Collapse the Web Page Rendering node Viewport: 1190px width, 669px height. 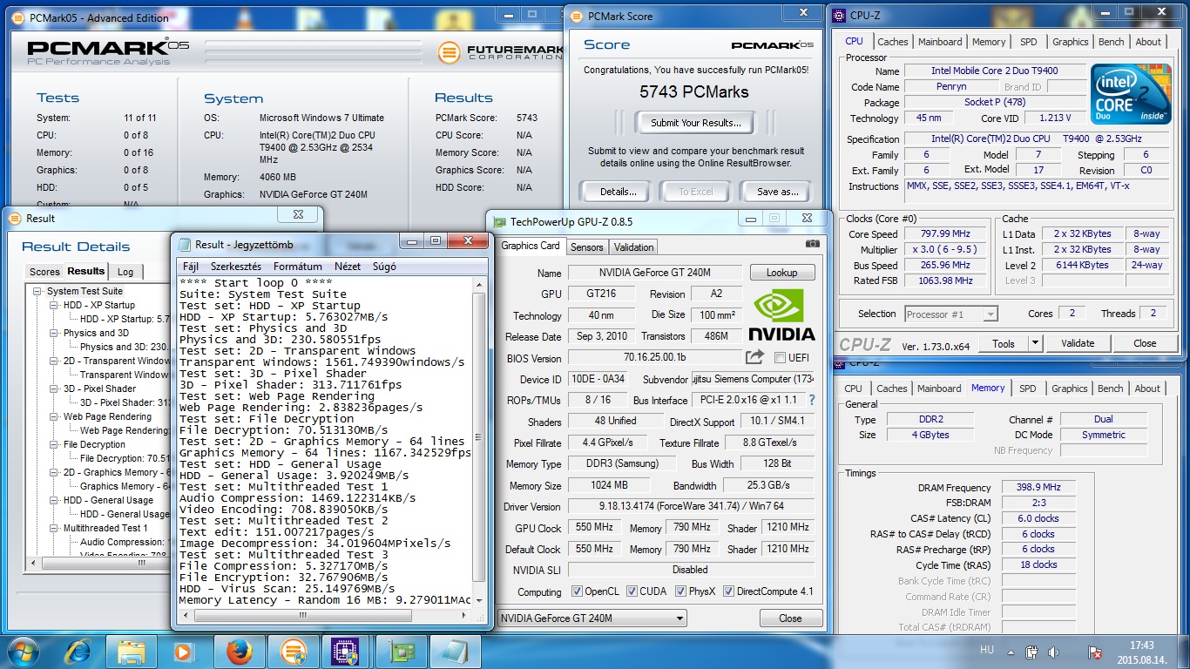point(54,417)
